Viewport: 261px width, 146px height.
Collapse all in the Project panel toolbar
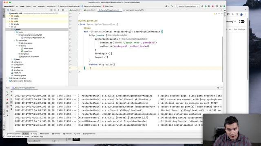click(x=58, y=10)
